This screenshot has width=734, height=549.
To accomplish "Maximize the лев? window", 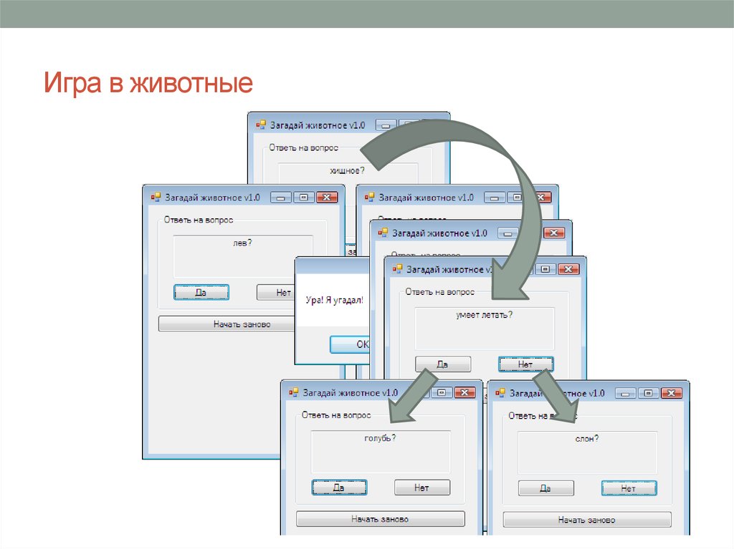I will point(304,198).
